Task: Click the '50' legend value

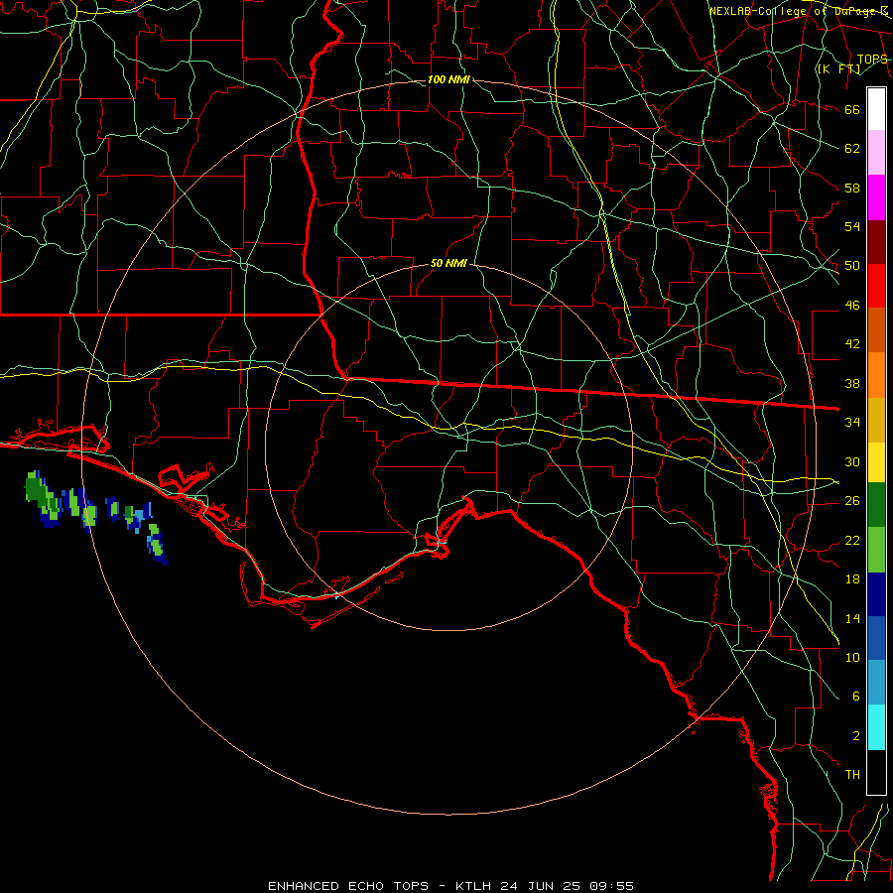Action: (852, 265)
